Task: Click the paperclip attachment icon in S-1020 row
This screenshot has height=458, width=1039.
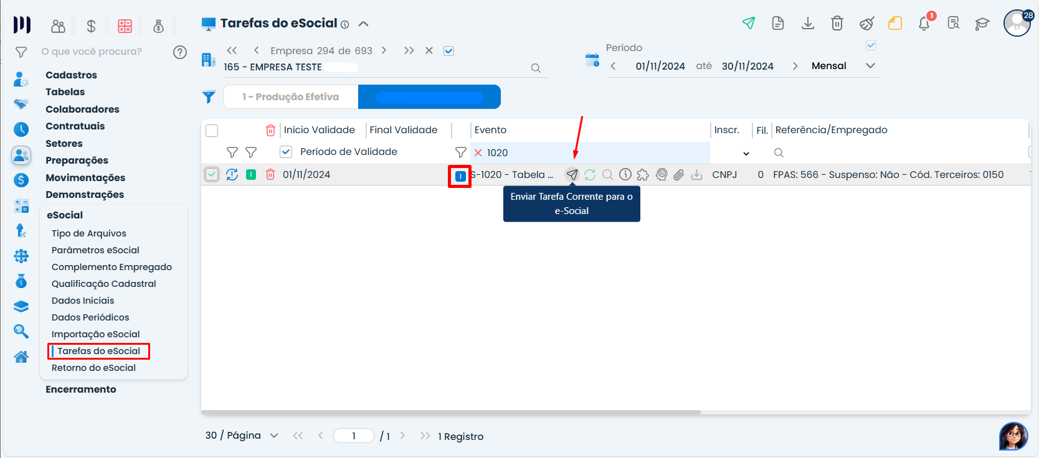Action: coord(679,175)
